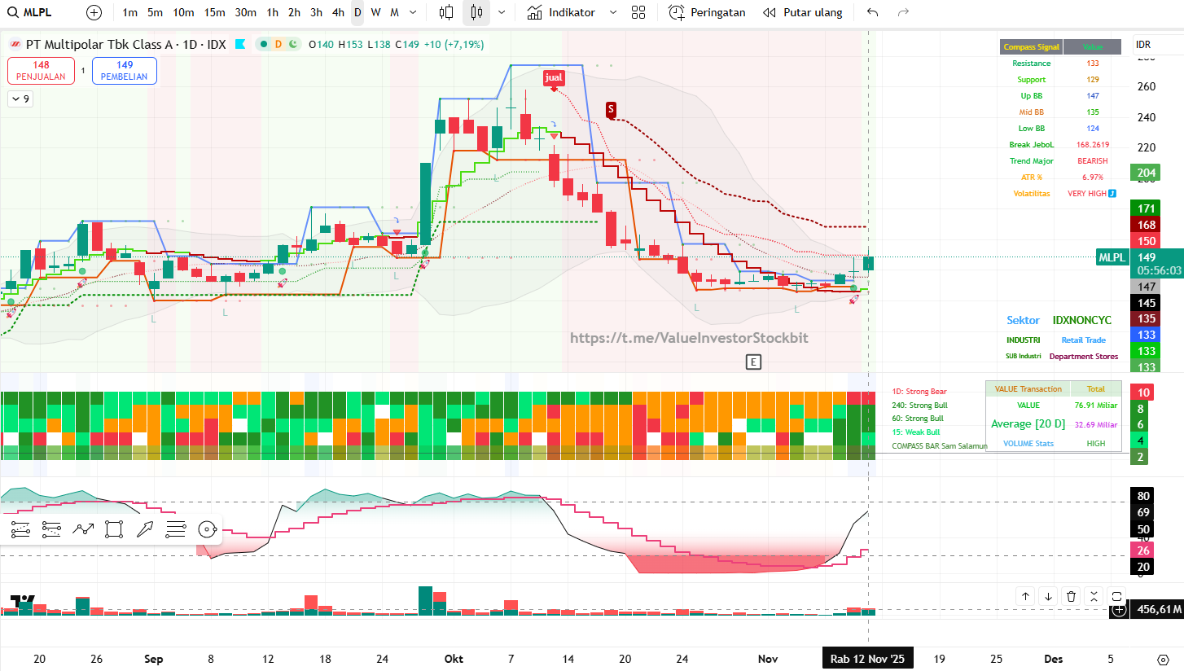
Task: Click the rewind replay icon
Action: pyautogui.click(x=770, y=12)
